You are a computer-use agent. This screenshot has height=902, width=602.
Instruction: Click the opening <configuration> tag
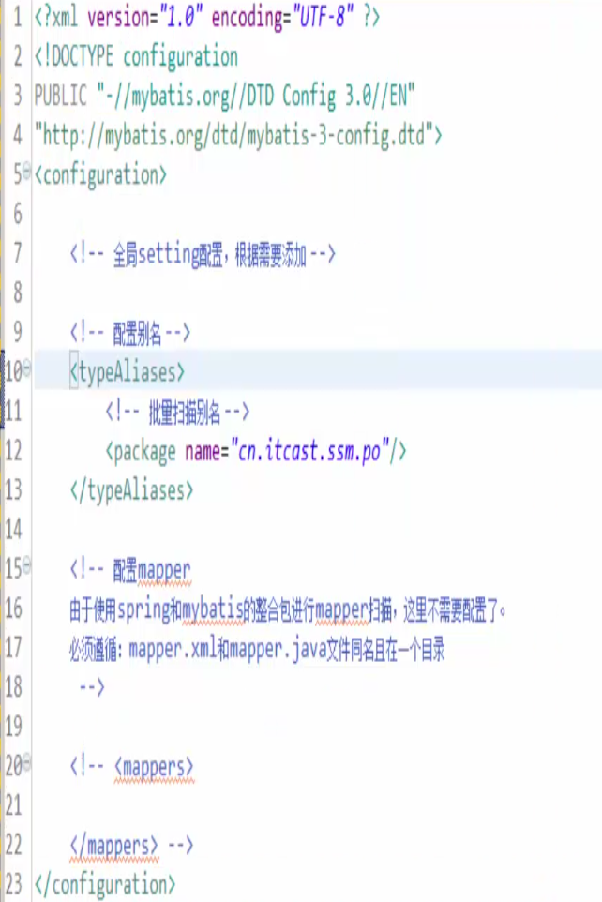click(x=100, y=175)
